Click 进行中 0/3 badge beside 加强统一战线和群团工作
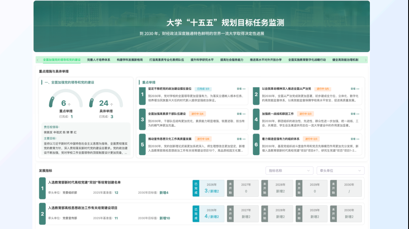This screenshot has height=229, width=409. point(305,114)
